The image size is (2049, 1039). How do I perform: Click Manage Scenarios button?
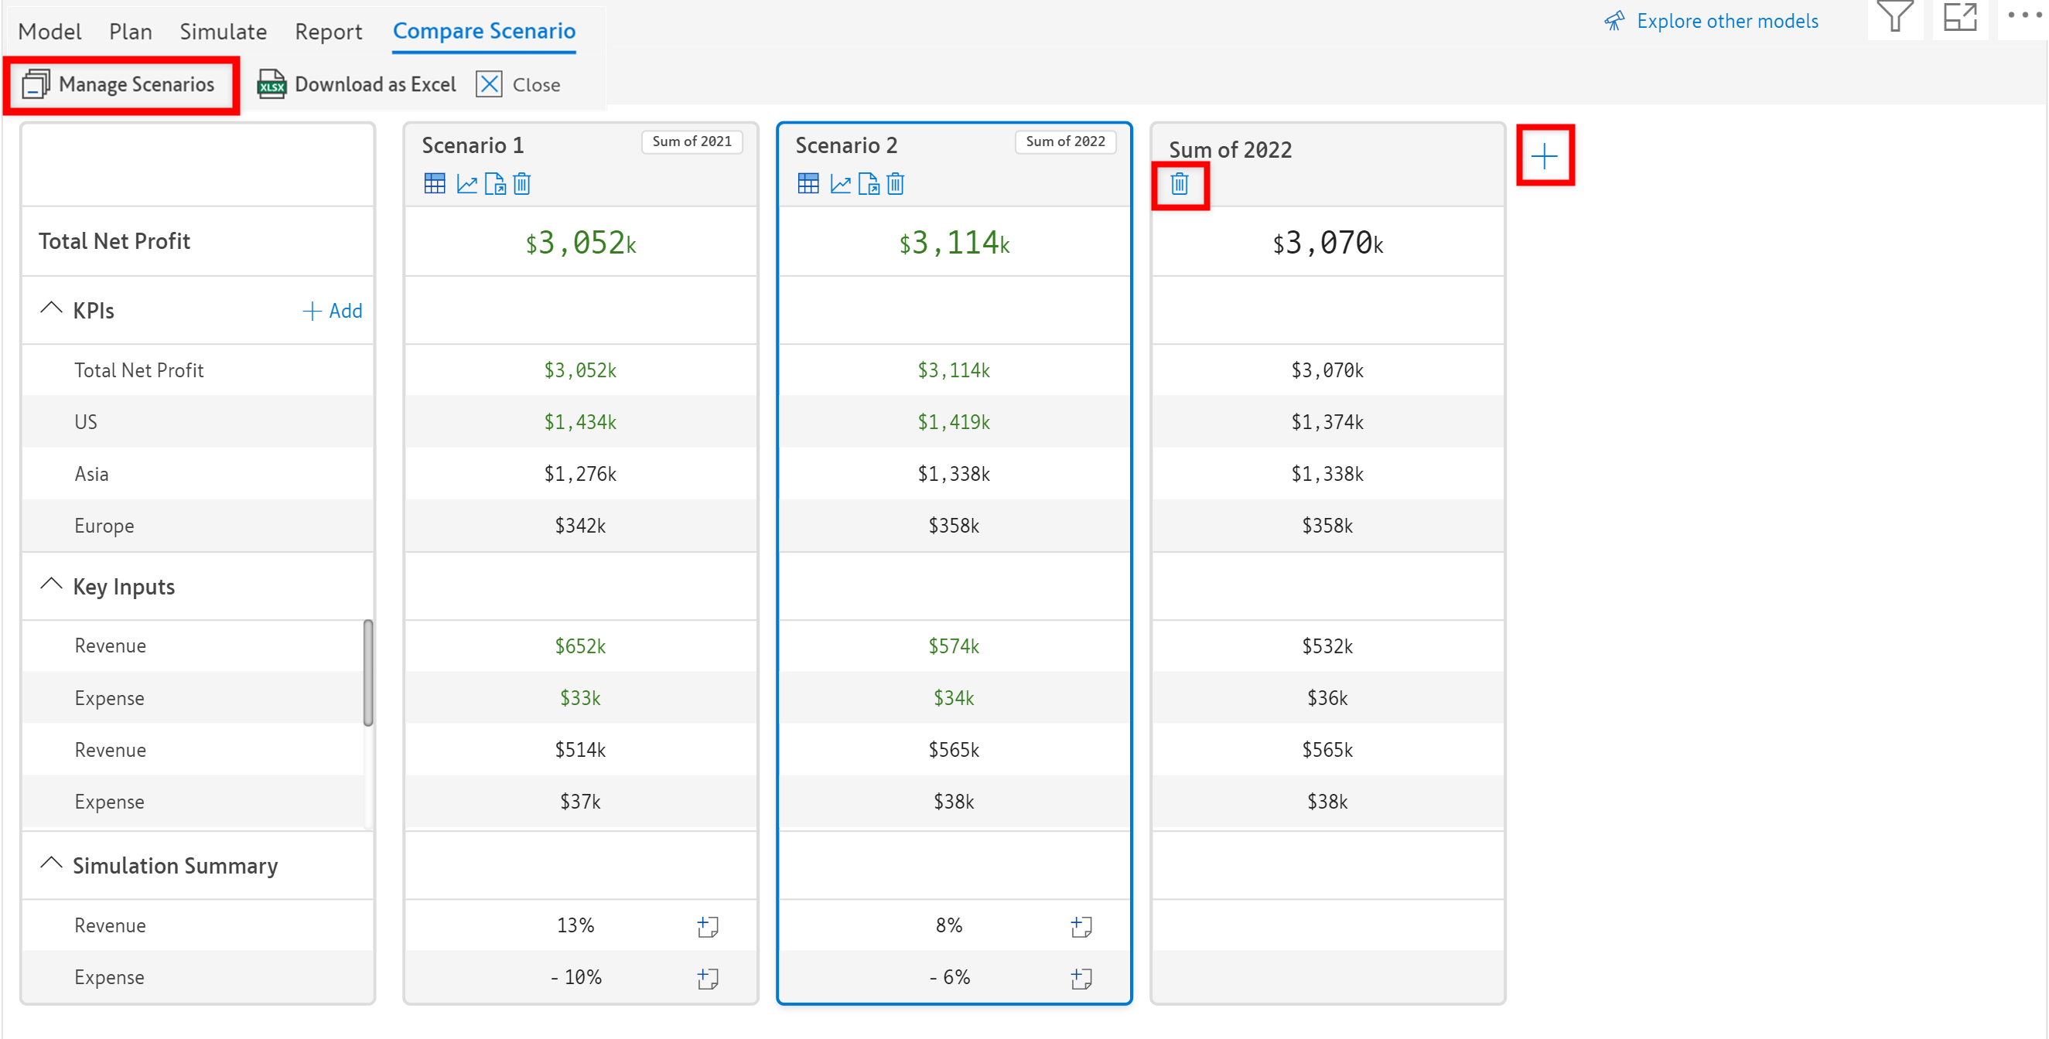(120, 84)
